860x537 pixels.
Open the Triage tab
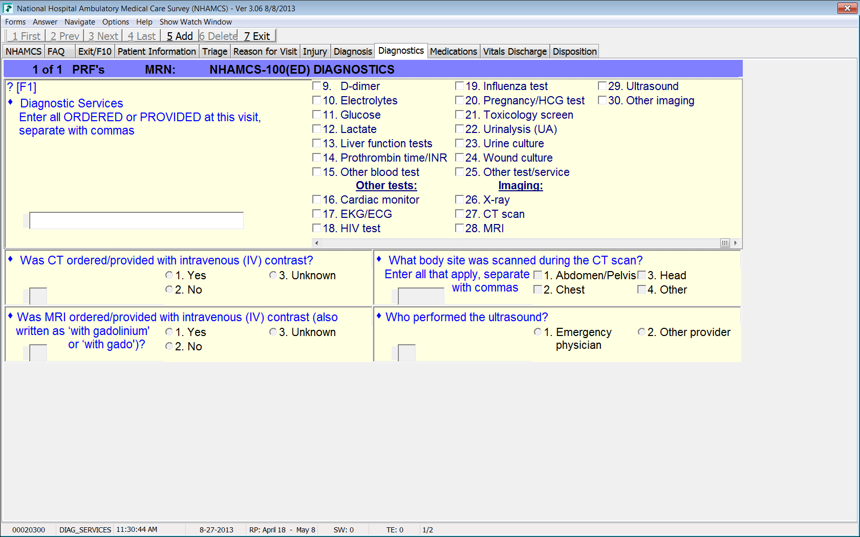pos(215,52)
